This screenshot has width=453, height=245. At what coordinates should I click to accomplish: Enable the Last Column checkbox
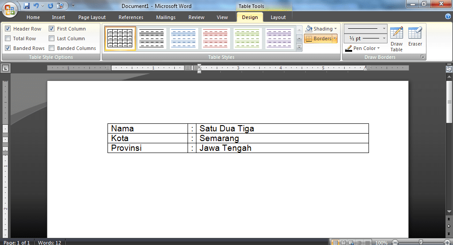coord(52,38)
